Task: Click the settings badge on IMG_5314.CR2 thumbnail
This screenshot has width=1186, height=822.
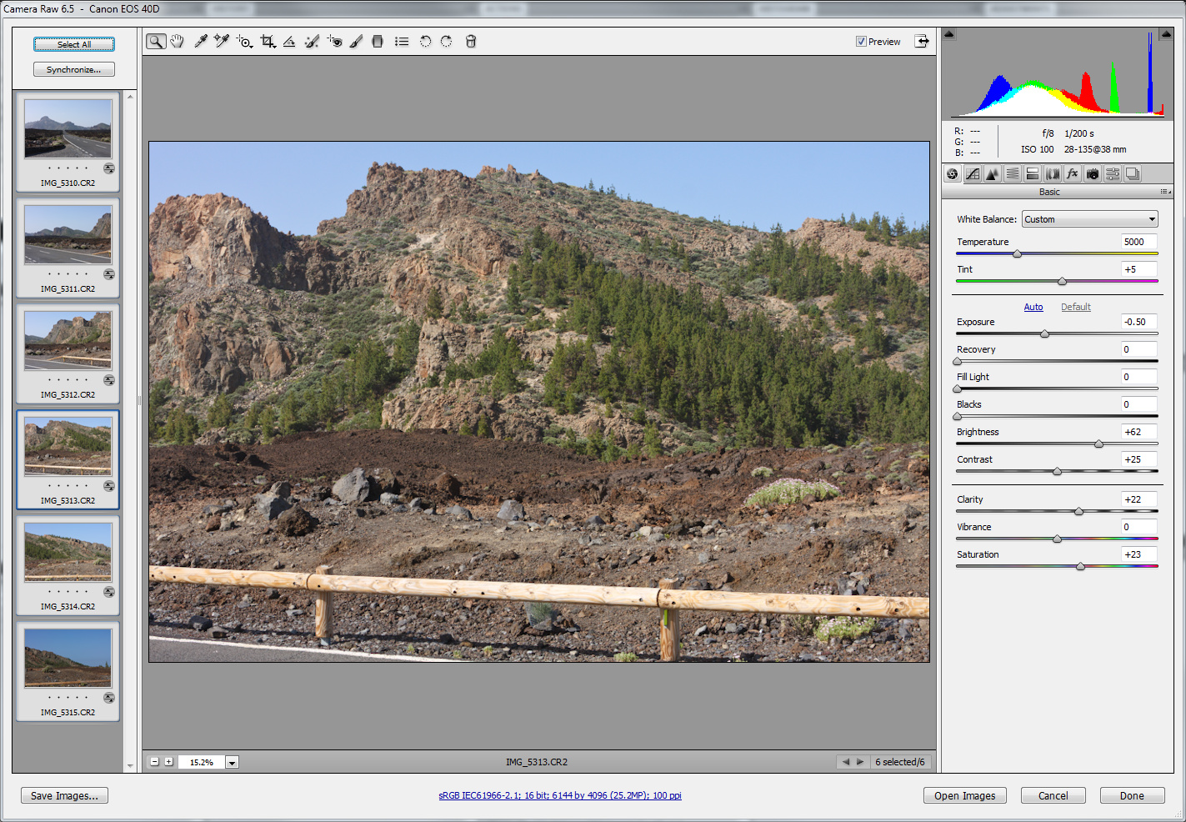Action: 109,592
